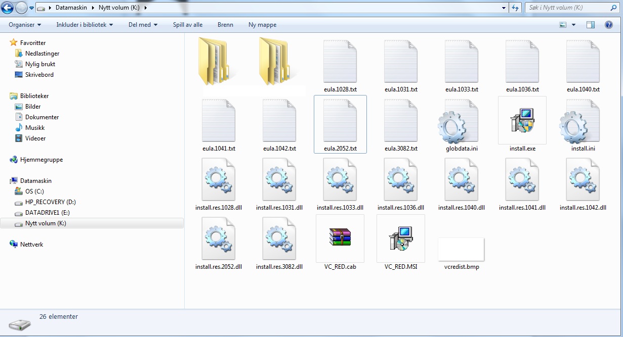The width and height of the screenshot is (623, 337).
Task: Select Favoritter in the navigation pane
Action: click(x=33, y=43)
